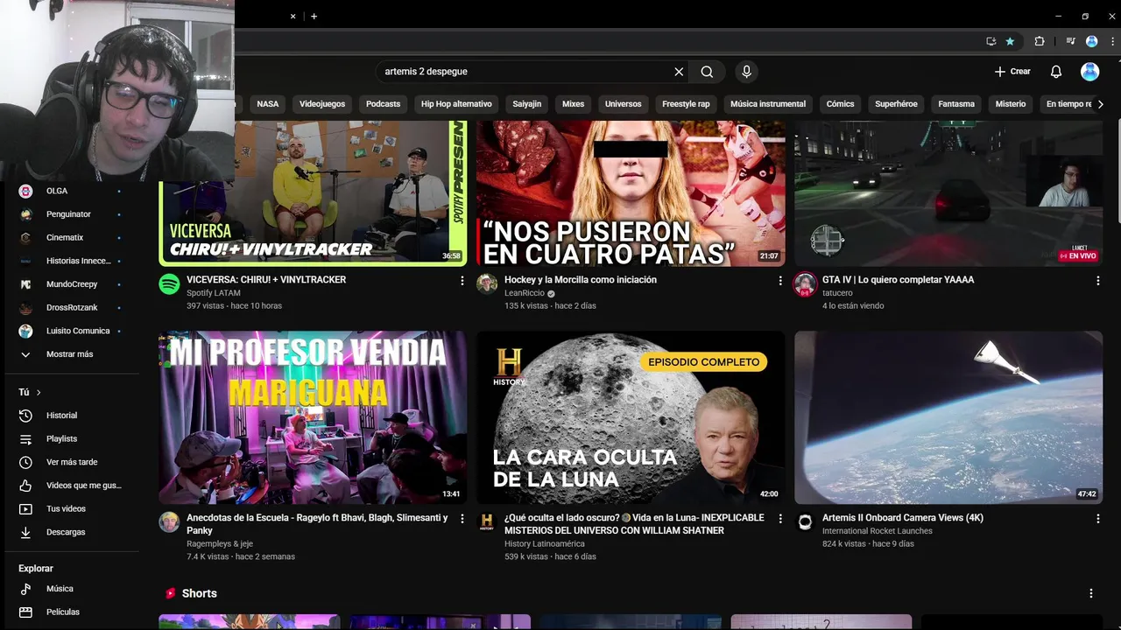Screen dimensions: 1121x630
Task: Select the Mixes filter chip
Action: coord(573,104)
